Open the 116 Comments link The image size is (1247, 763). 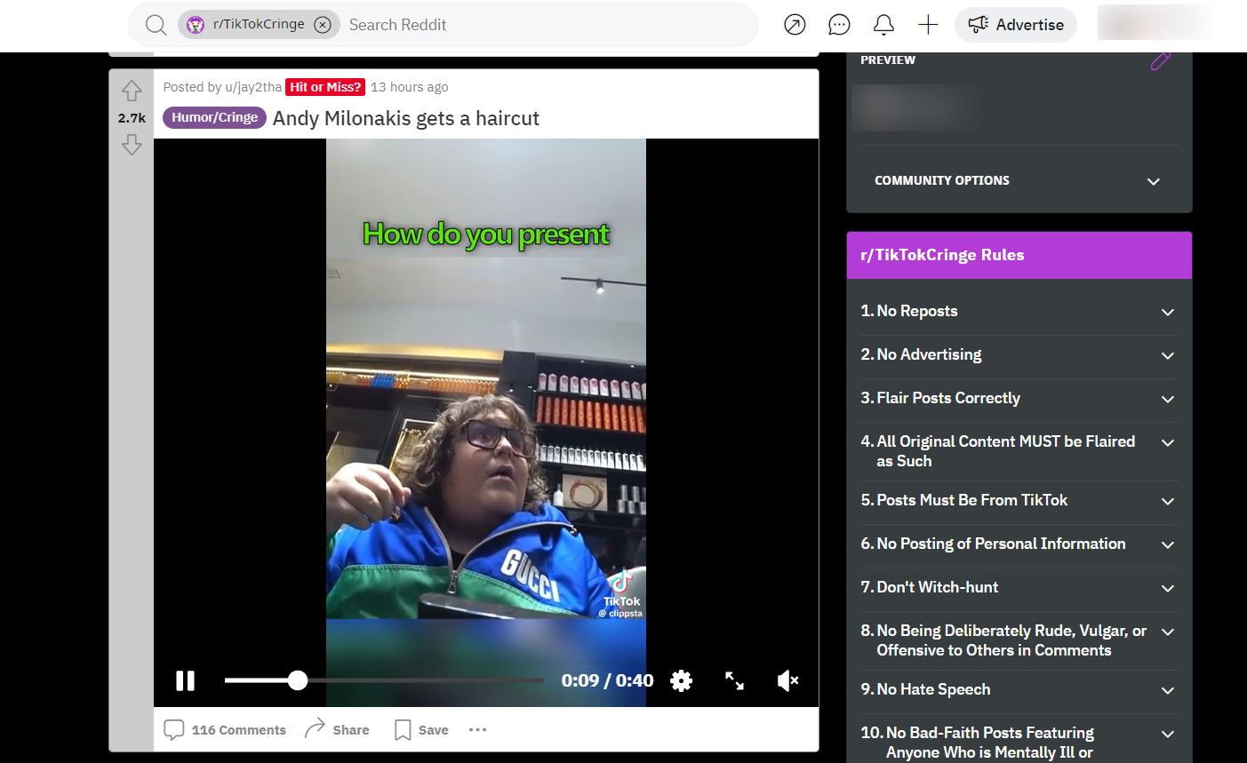coord(226,730)
